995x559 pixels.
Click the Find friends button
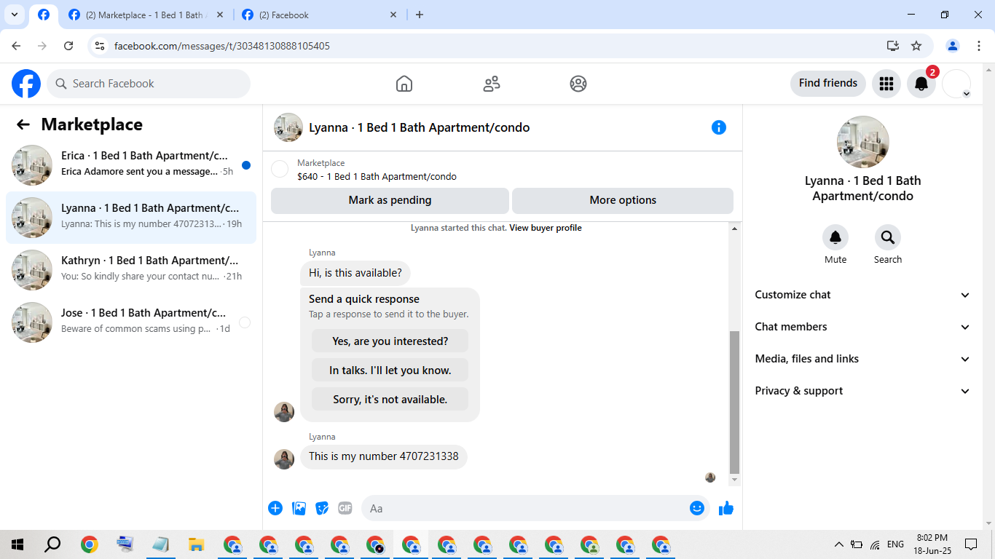[x=828, y=83]
